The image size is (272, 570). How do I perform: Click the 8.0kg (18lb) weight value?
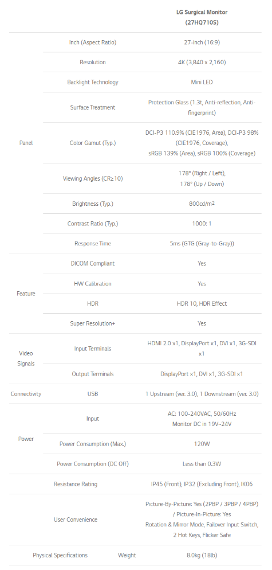pos(202,556)
